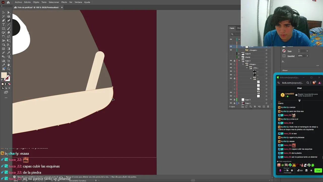323x182 pixels.
Task: Open the Archivo menu
Action: coord(18,2)
